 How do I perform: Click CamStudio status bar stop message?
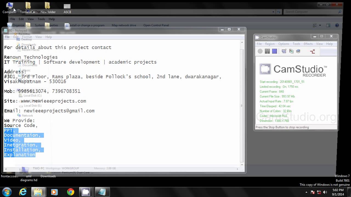coord(282,127)
